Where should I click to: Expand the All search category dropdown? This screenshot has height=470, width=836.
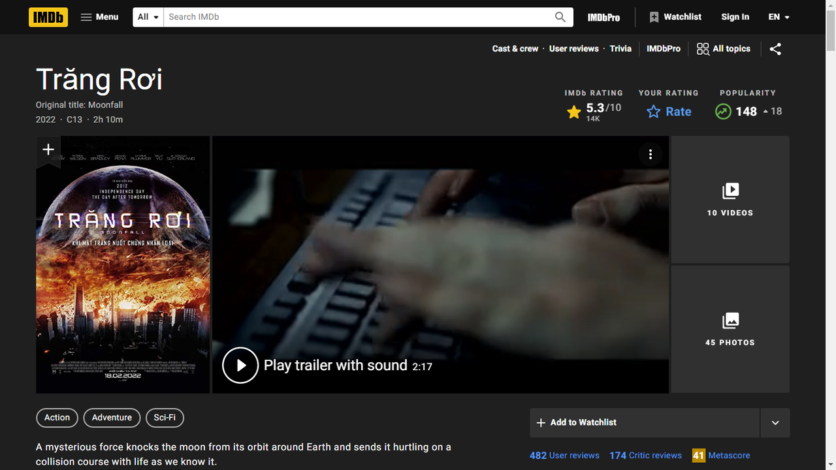point(148,17)
